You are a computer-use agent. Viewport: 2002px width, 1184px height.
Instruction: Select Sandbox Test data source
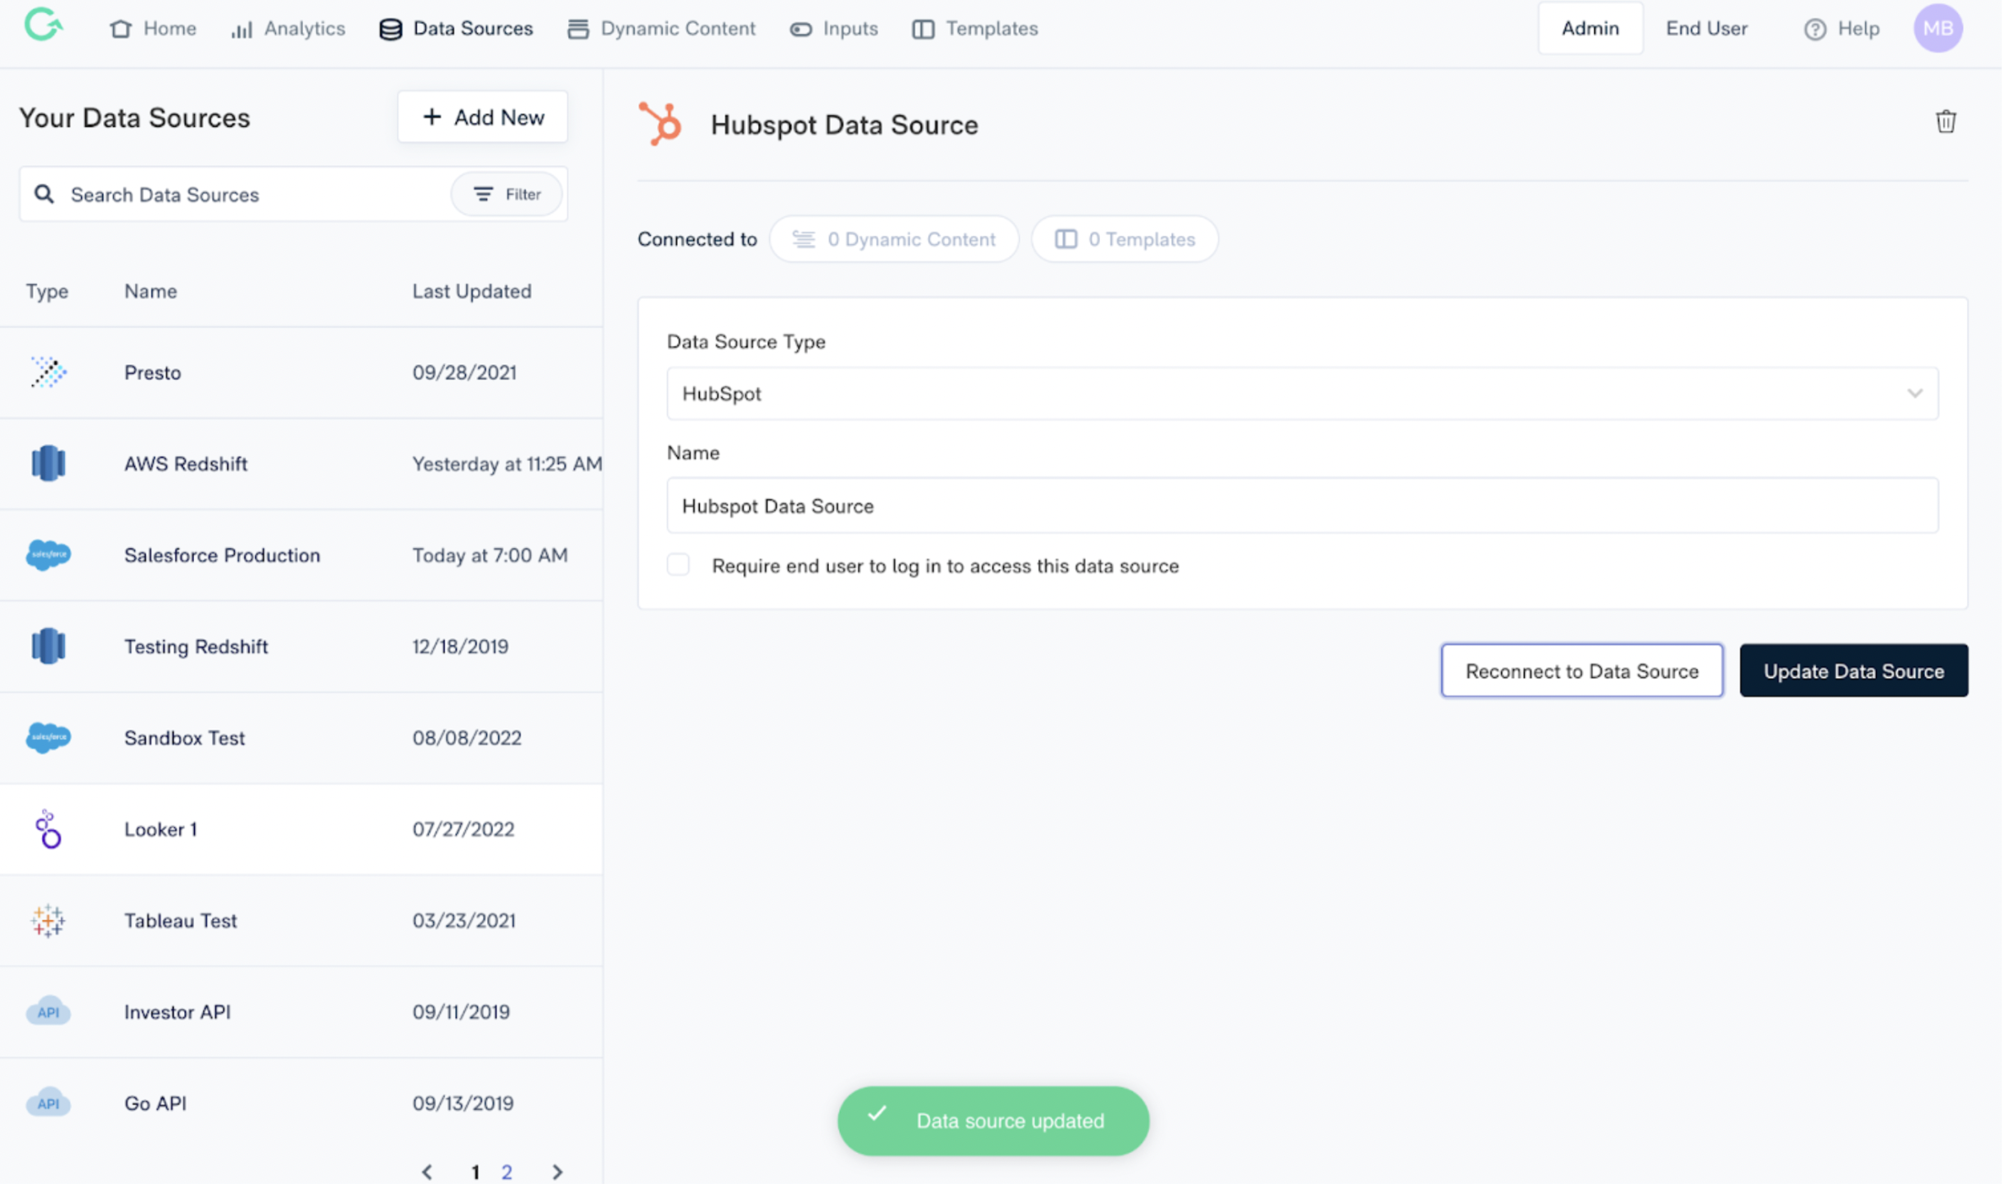pos(301,738)
